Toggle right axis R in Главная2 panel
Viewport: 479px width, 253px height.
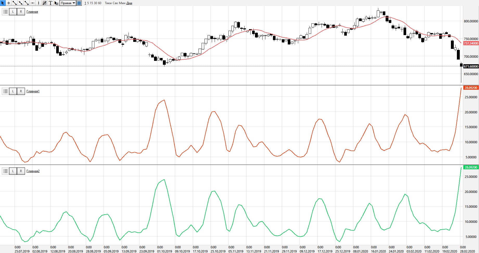tap(21, 171)
